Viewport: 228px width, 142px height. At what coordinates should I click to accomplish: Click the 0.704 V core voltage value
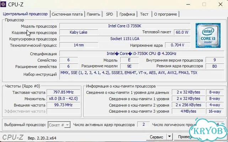177,45
